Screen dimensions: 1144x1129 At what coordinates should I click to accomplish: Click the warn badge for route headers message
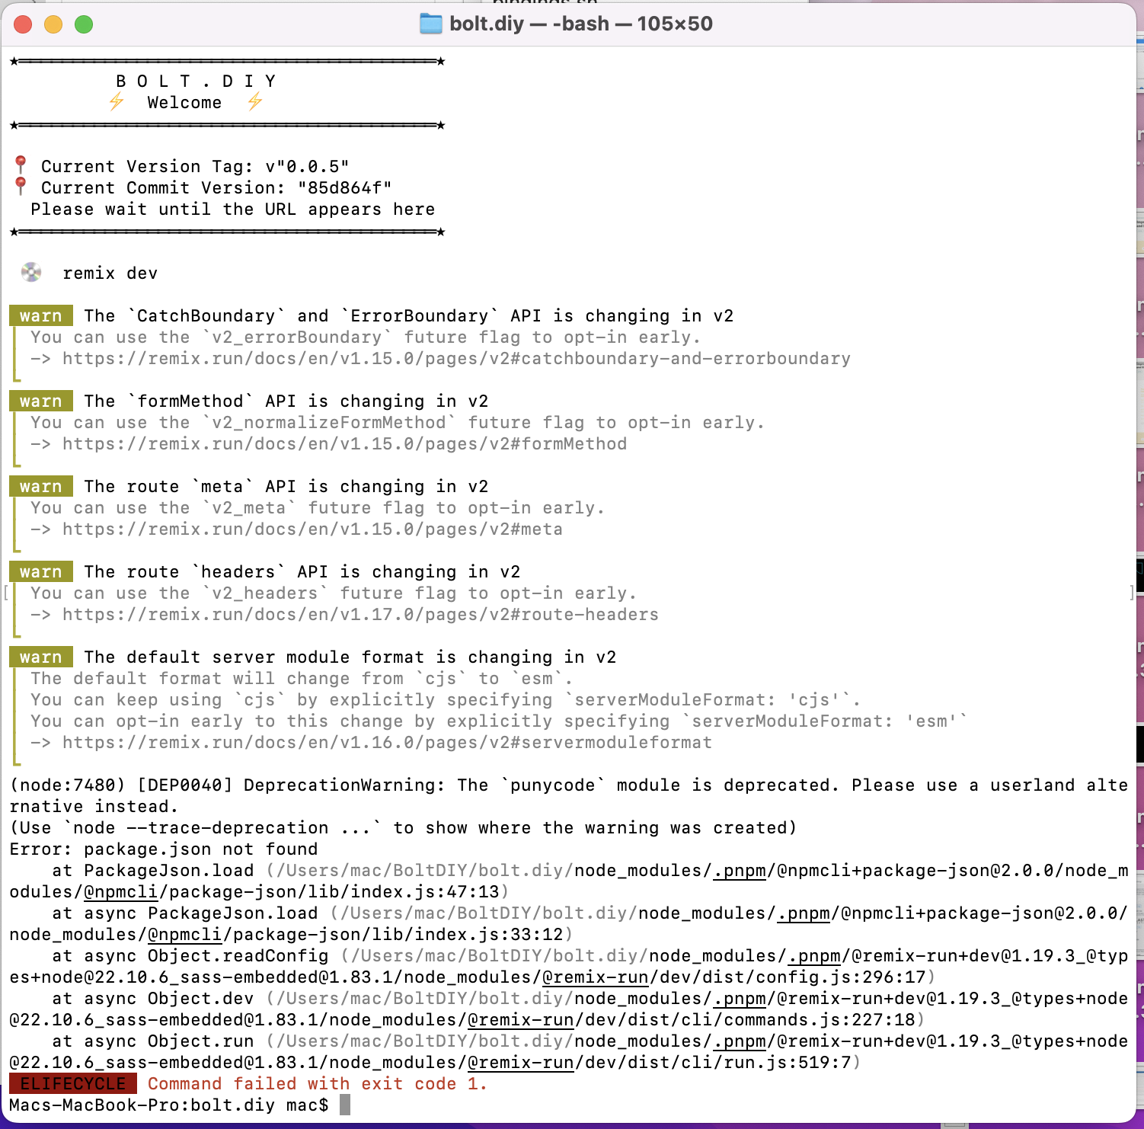click(41, 572)
